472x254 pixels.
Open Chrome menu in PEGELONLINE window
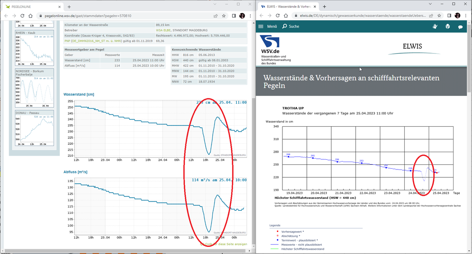pyautogui.click(x=251, y=16)
